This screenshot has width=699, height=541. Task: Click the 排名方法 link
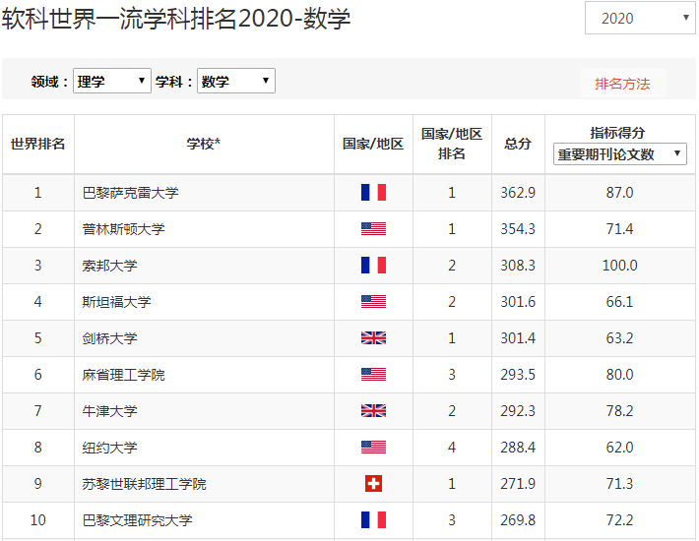pos(622,84)
